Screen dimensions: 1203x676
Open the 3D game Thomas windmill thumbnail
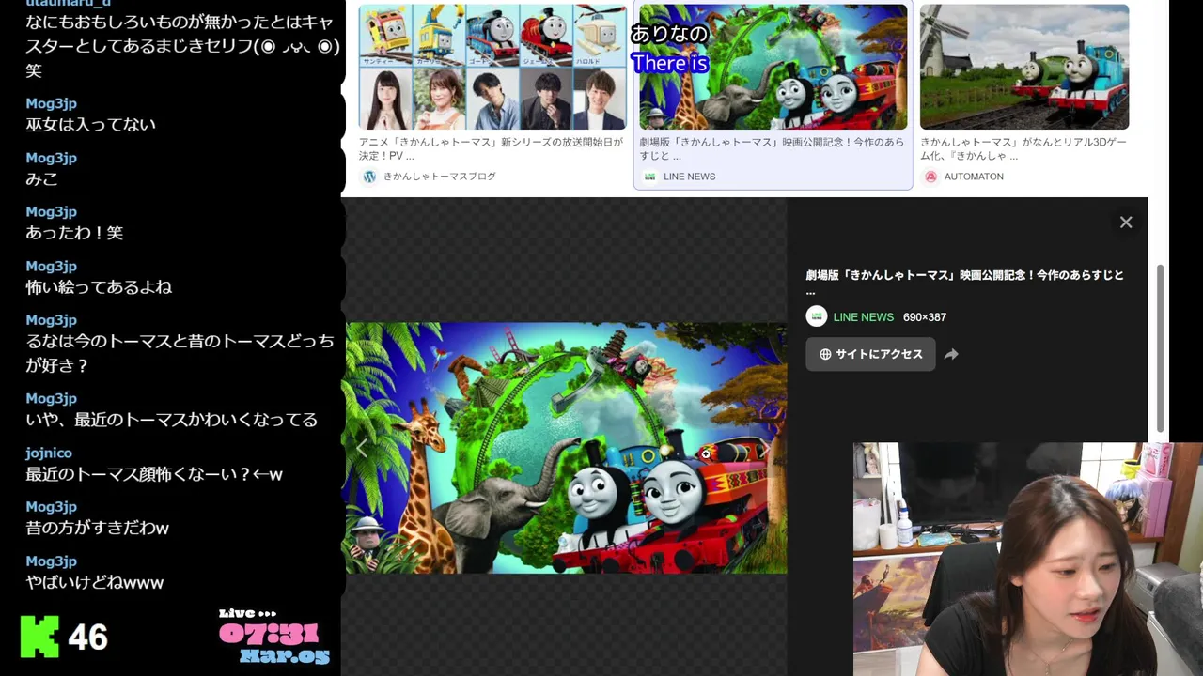[1024, 67]
